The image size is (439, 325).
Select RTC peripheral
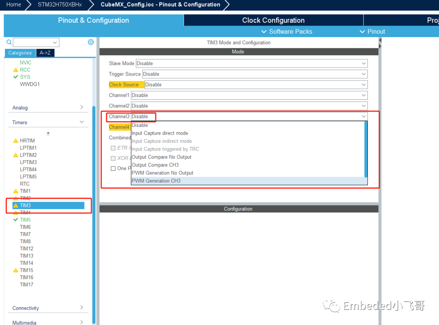[x=25, y=184]
